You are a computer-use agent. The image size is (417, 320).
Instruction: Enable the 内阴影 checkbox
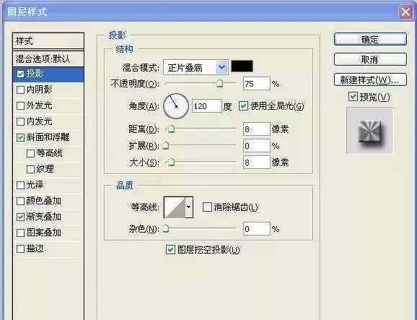[20, 90]
